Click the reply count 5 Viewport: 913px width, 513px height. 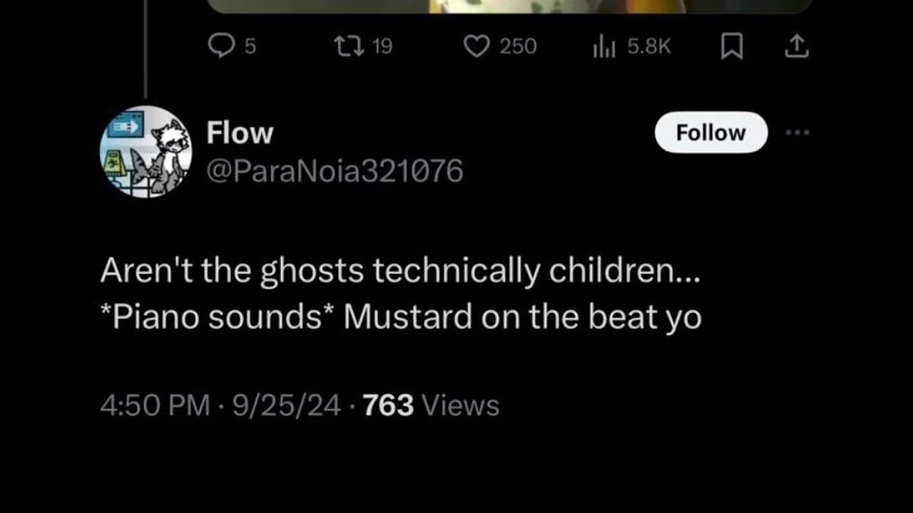[250, 47]
